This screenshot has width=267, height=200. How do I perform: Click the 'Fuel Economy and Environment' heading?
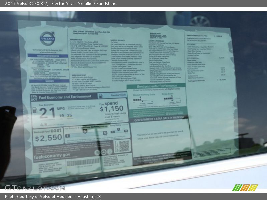[x=65, y=97]
